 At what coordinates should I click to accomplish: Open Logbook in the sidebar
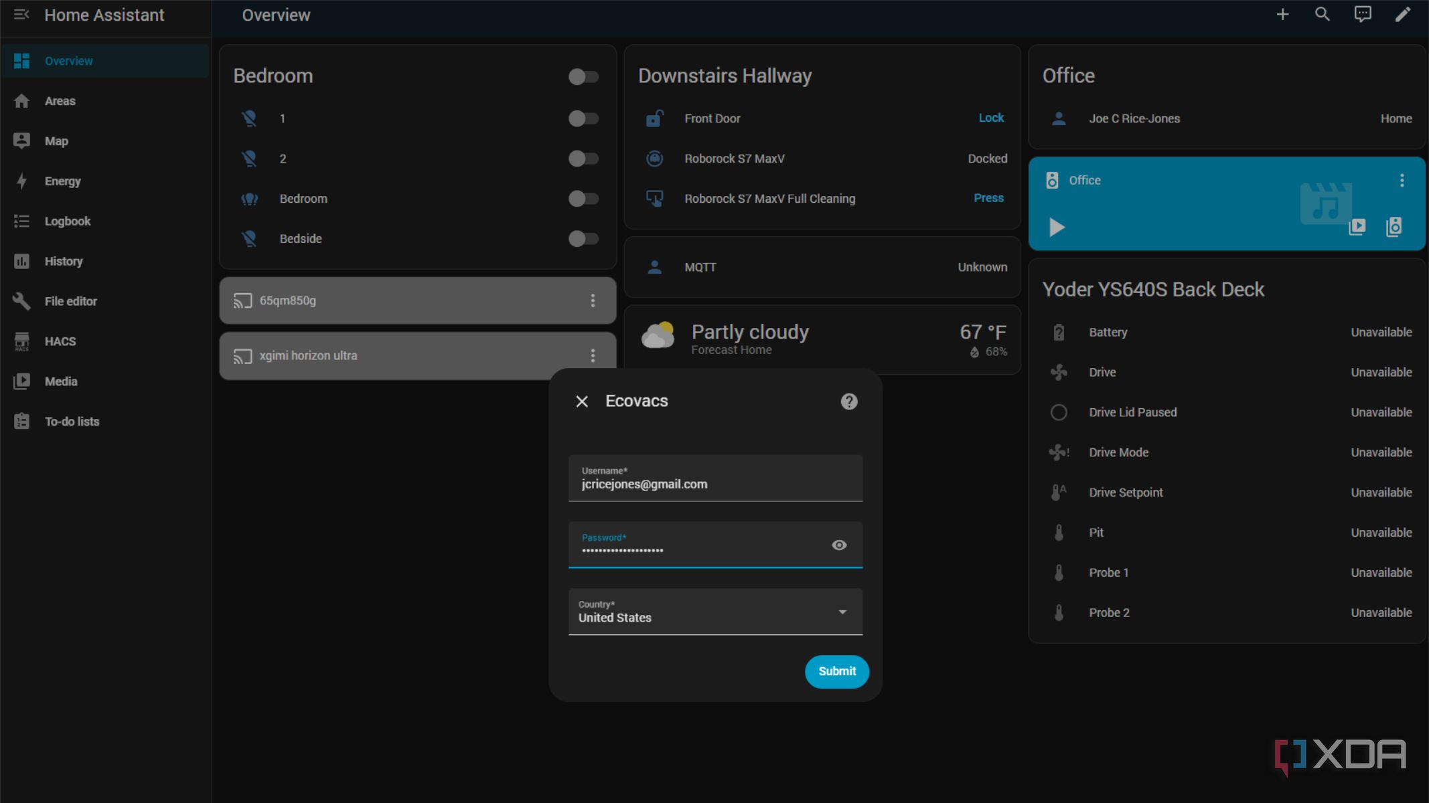pyautogui.click(x=106, y=221)
